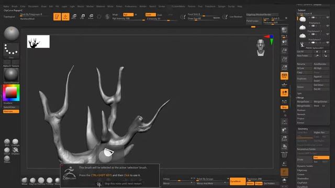Click the orange DynaMesh button
Viewport: 335px width, 188px height.
point(238,181)
